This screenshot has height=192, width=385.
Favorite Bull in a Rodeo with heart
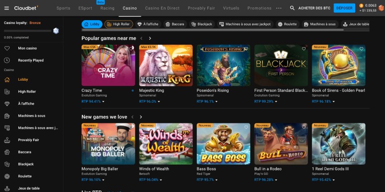pos(304,127)
